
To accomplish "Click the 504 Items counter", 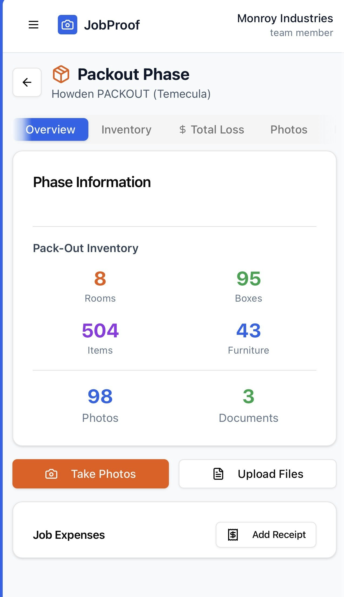I will point(100,337).
